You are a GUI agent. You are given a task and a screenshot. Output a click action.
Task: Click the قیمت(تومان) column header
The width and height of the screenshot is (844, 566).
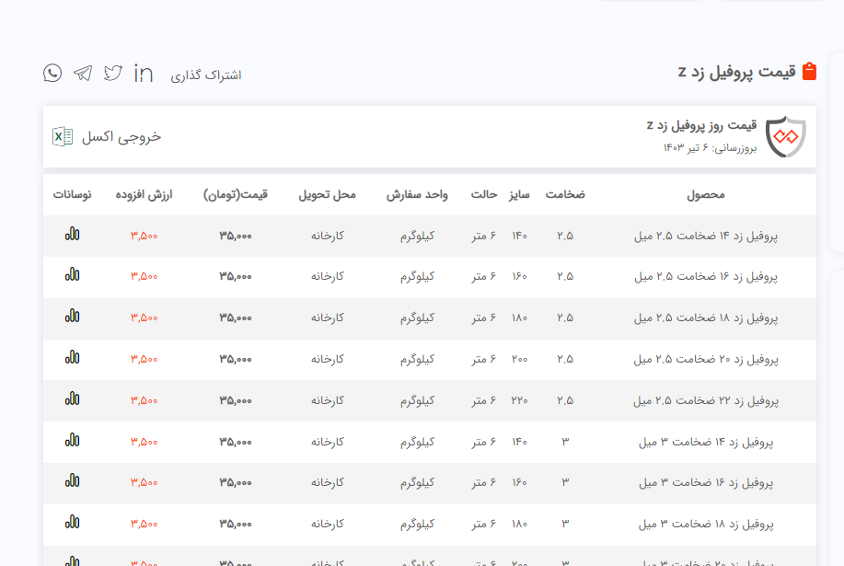(x=236, y=195)
